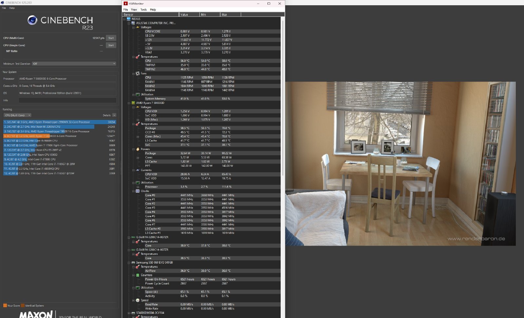Click the Clocks section icon

coord(138,191)
